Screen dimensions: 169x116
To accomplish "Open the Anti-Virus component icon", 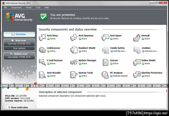I will pos(42,38).
